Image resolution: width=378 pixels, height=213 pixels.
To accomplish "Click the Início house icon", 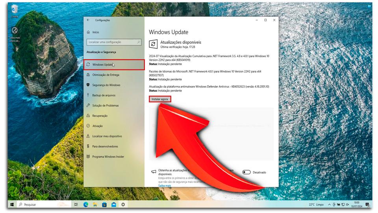I will pyautogui.click(x=88, y=32).
